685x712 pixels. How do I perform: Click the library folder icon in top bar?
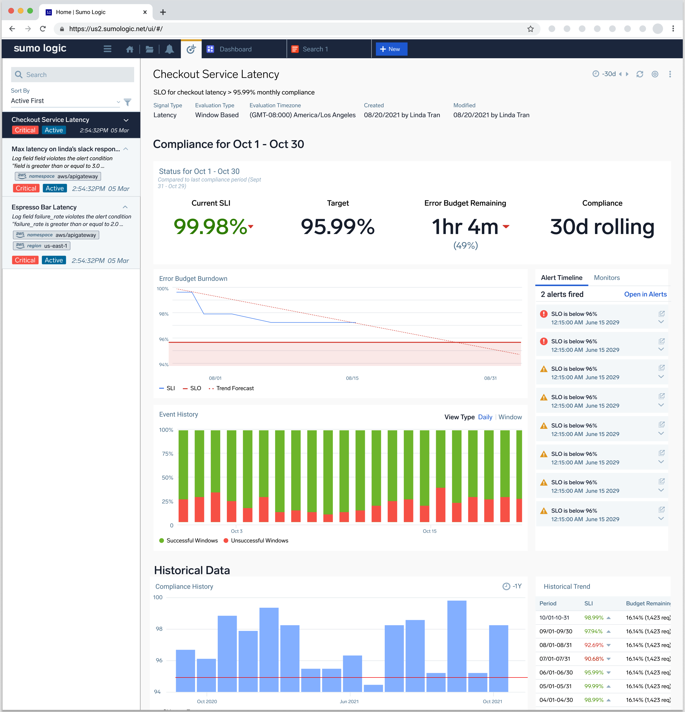point(149,49)
